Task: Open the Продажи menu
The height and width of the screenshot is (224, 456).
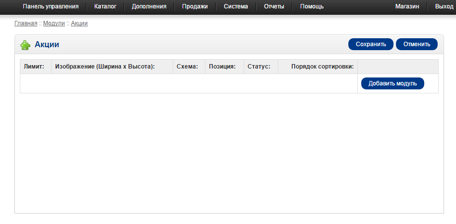Action: [195, 6]
